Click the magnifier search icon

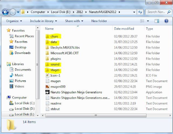click(169, 12)
